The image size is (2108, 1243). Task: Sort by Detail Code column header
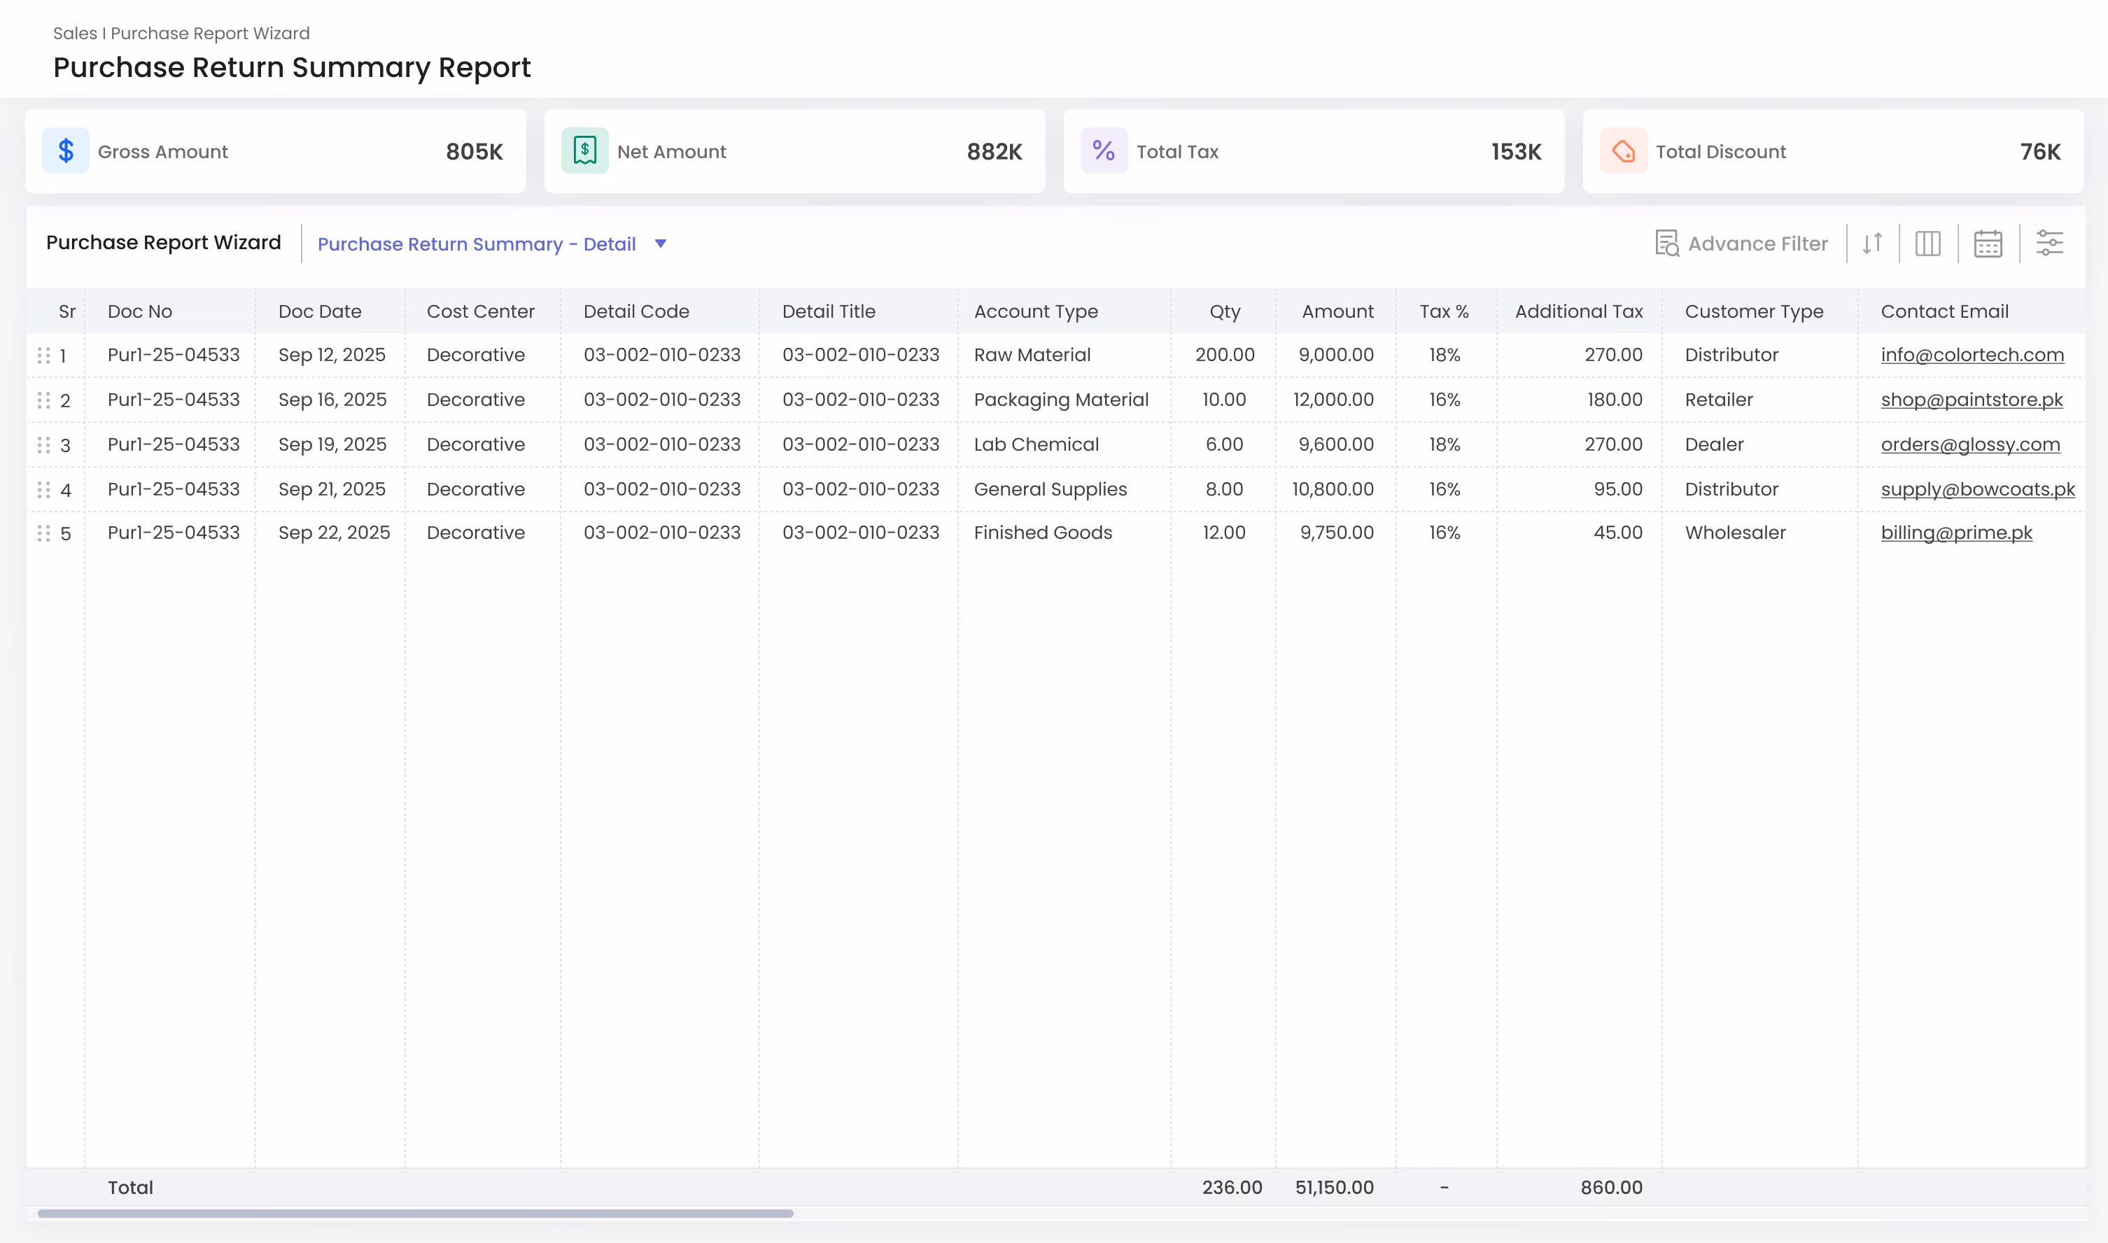click(x=636, y=311)
